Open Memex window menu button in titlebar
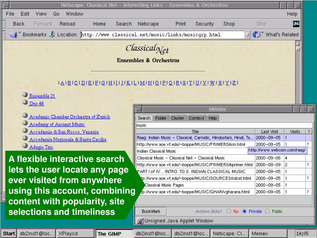The height and width of the screenshot is (238, 317). point(138,109)
